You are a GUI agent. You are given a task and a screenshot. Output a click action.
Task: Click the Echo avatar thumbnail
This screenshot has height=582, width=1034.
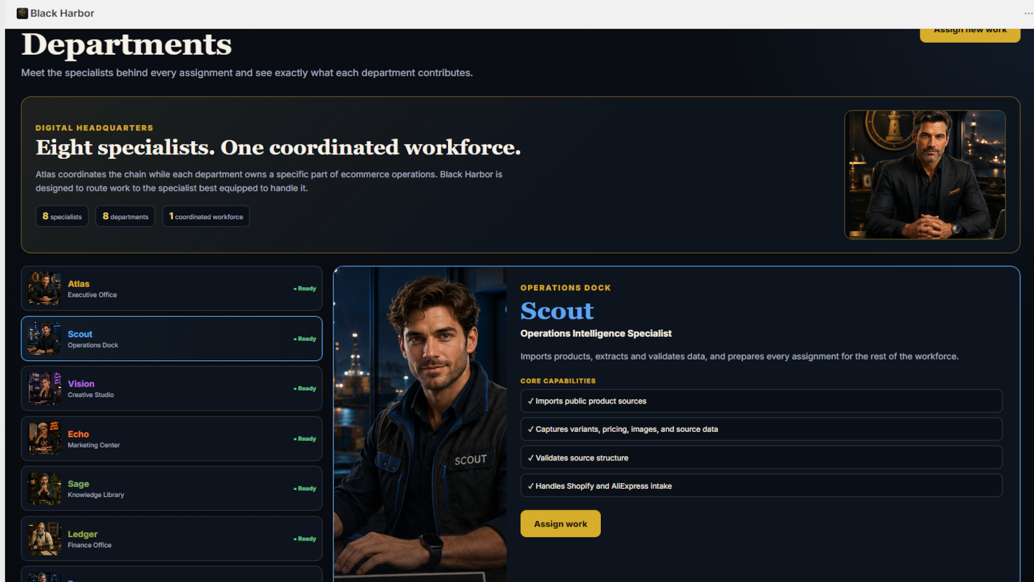[x=45, y=438]
